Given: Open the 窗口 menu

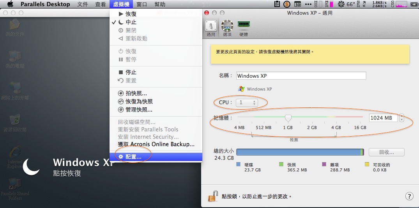Looking at the screenshot, I should pos(141,4).
